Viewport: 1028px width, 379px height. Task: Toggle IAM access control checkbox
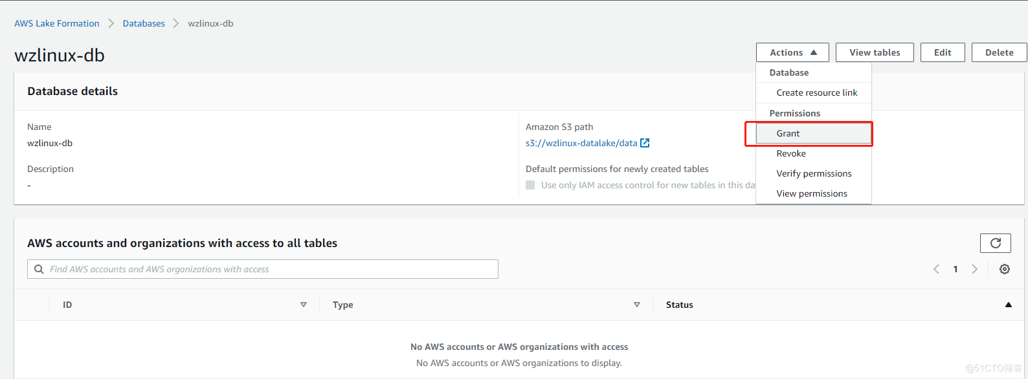(x=530, y=185)
